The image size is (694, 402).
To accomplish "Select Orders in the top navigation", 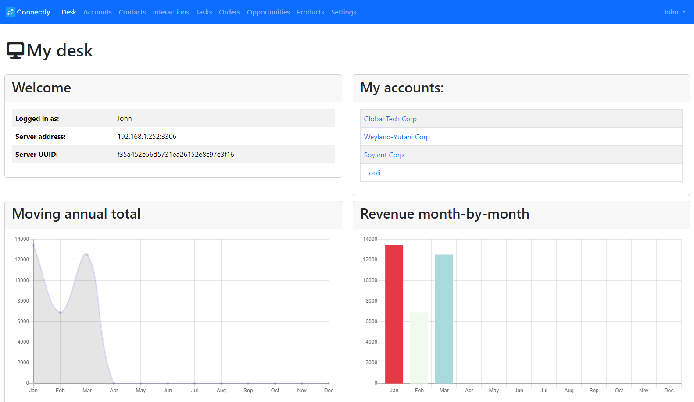I will (229, 12).
